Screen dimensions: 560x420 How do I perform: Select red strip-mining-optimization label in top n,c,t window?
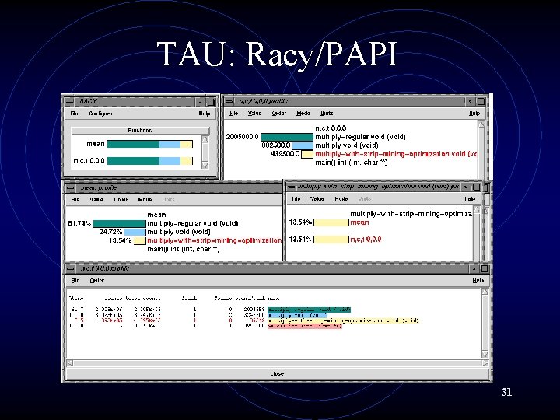tap(396, 154)
